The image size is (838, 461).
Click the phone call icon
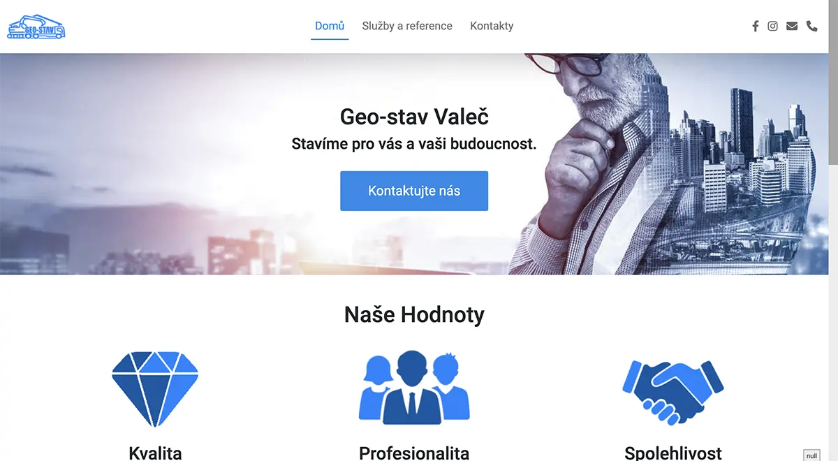click(811, 26)
